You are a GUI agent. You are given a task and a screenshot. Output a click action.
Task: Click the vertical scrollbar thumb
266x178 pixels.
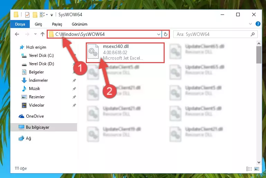[259, 55]
